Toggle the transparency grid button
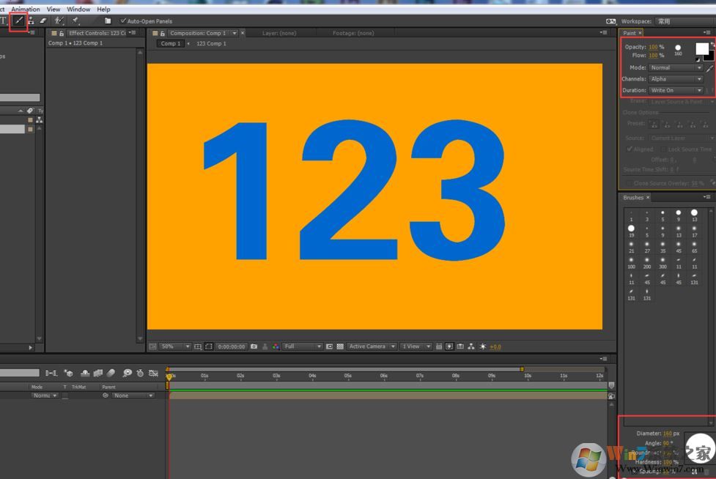This screenshot has height=479, width=716. click(340, 346)
